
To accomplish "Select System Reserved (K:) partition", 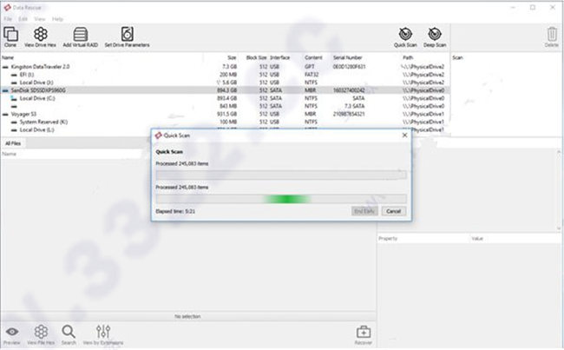I will click(43, 122).
